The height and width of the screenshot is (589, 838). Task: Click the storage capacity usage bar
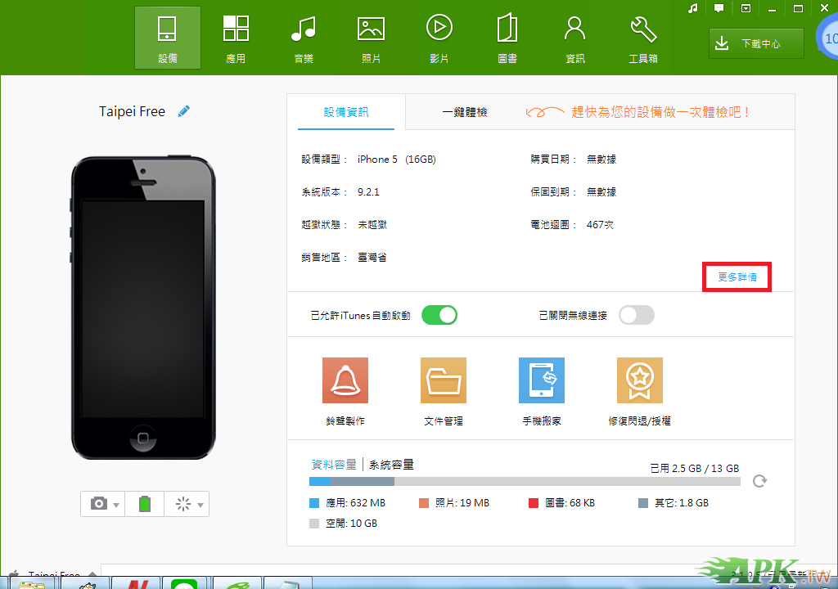pos(524,482)
